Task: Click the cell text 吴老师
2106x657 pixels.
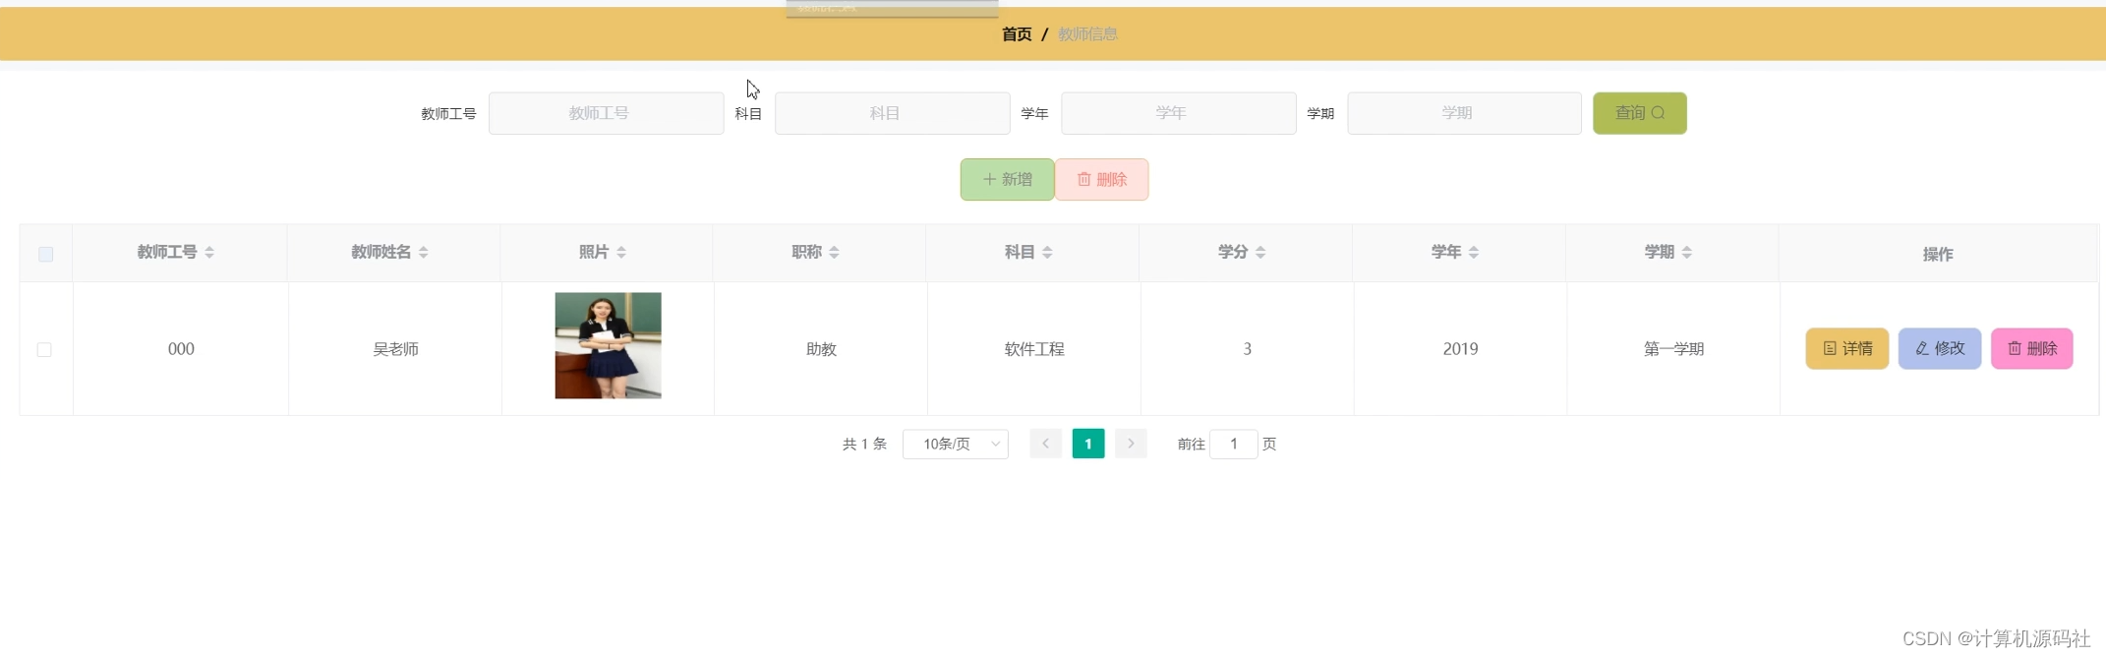Action: 395,349
